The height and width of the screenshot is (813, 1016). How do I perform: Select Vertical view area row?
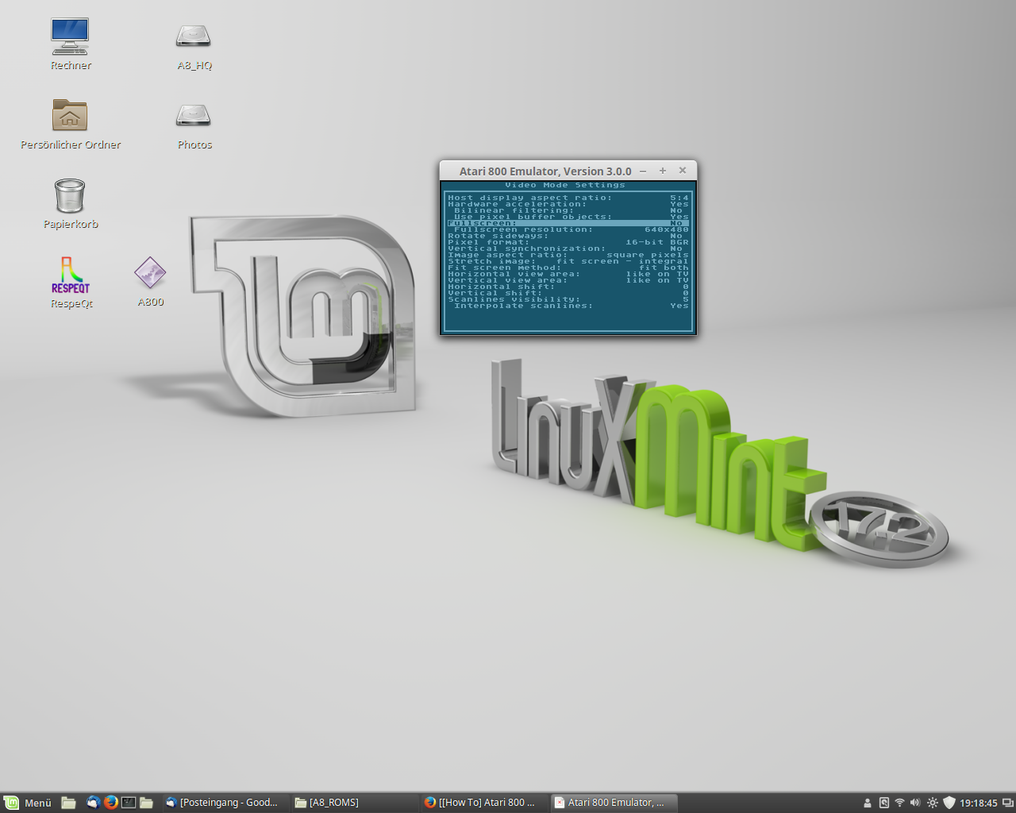tap(568, 280)
